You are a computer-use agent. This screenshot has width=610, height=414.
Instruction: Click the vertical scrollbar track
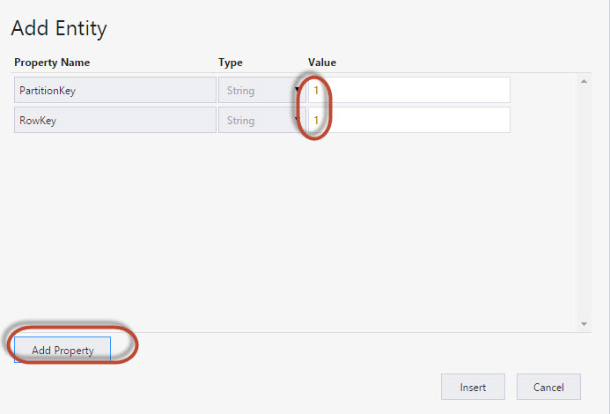point(584,203)
